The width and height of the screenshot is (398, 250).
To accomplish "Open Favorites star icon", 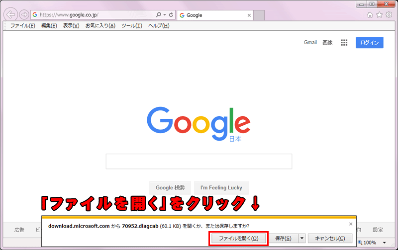I will coord(379,15).
